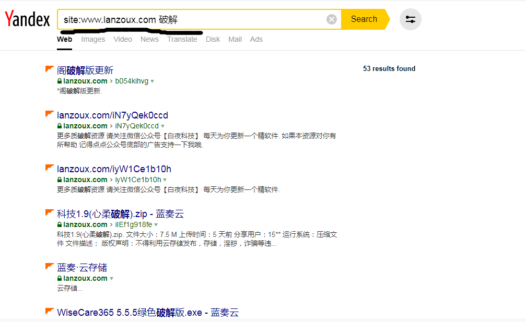The height and width of the screenshot is (322, 526).
Task: Click lock icon next to iN7yQek0ccd URL
Action: [60, 126]
